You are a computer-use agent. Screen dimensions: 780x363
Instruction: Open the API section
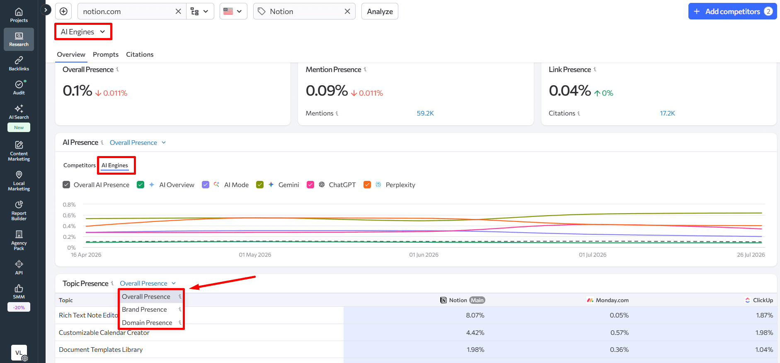pos(19,267)
